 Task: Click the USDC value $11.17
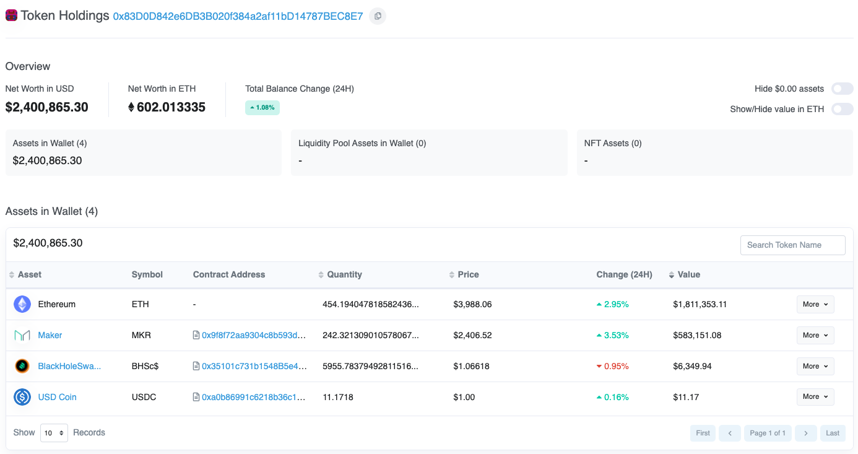pyautogui.click(x=686, y=397)
